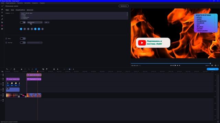220x123 pixels.
Task: Zoom in timeline with the plus icon
Action: (x=73, y=69)
